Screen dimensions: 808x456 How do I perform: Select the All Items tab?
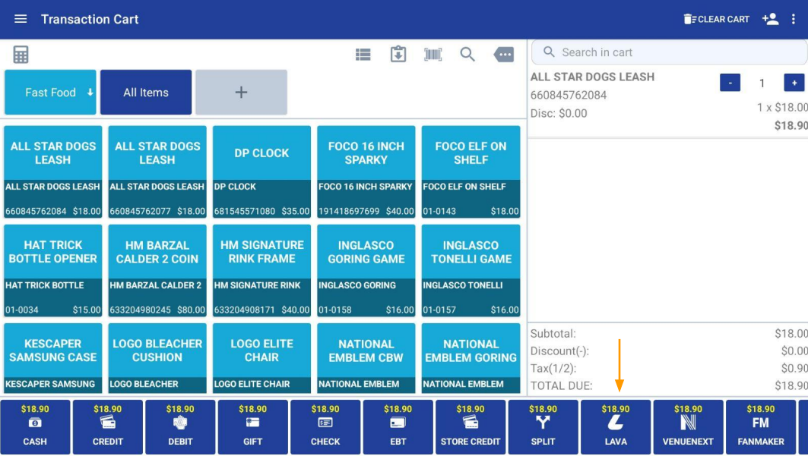pyautogui.click(x=146, y=93)
